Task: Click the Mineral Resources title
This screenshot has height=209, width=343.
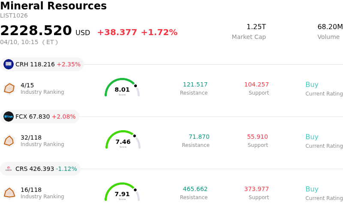Action: 54,6
